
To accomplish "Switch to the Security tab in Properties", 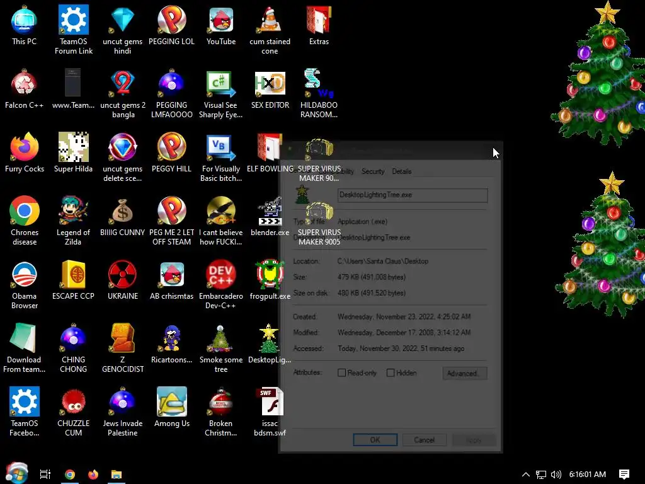I will click(373, 171).
